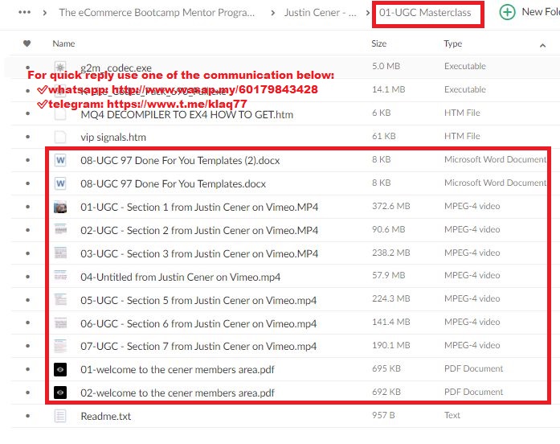560x444 pixels.
Task: Click the 957 B size cell
Action: 383,415
